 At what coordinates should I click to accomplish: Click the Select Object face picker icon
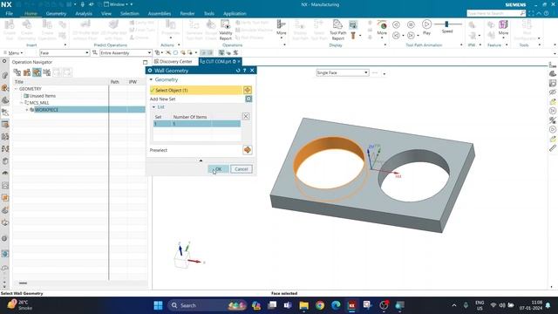pyautogui.click(x=248, y=90)
